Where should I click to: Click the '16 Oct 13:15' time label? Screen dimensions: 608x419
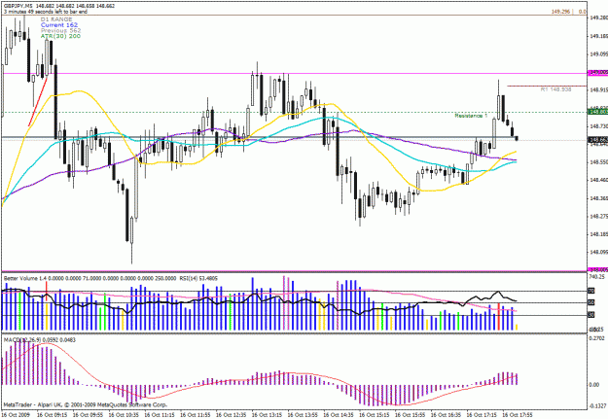267,415
